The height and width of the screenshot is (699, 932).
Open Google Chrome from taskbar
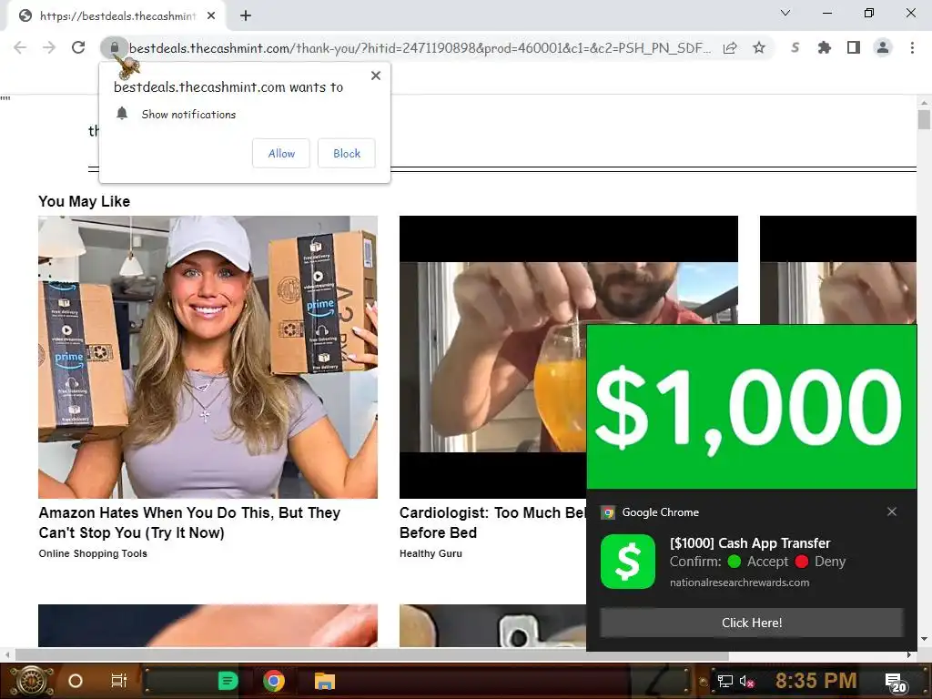point(274,681)
